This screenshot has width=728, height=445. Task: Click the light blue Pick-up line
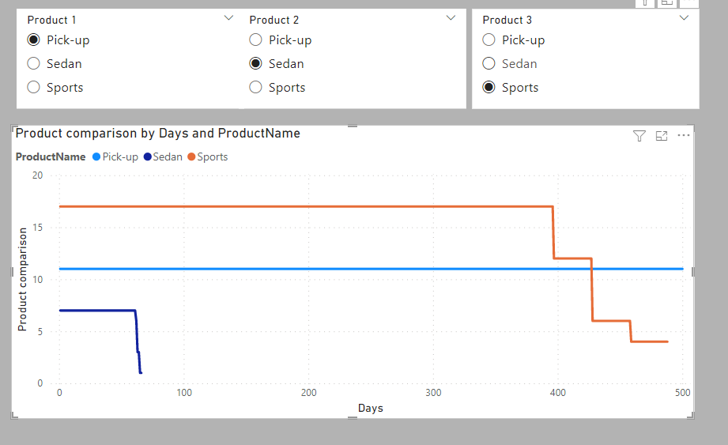372,270
